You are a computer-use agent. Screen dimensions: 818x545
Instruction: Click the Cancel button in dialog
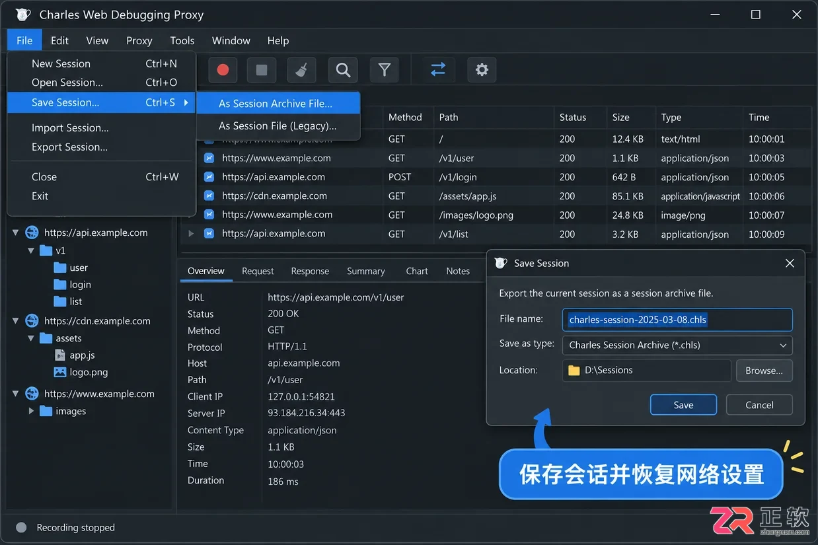[759, 405]
